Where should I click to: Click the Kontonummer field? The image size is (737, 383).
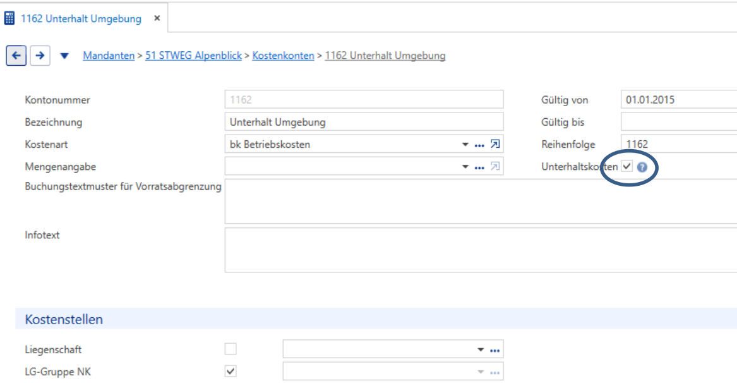coord(364,99)
